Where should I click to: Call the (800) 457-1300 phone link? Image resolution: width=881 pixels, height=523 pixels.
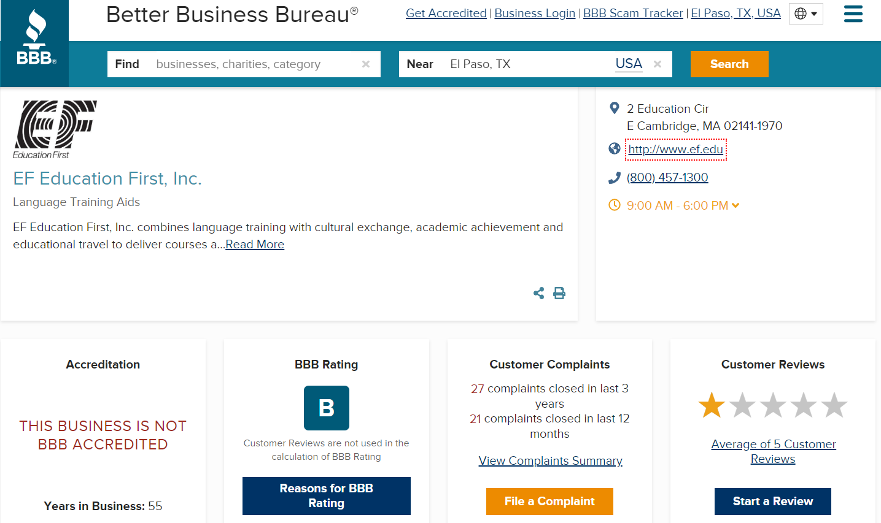click(667, 178)
